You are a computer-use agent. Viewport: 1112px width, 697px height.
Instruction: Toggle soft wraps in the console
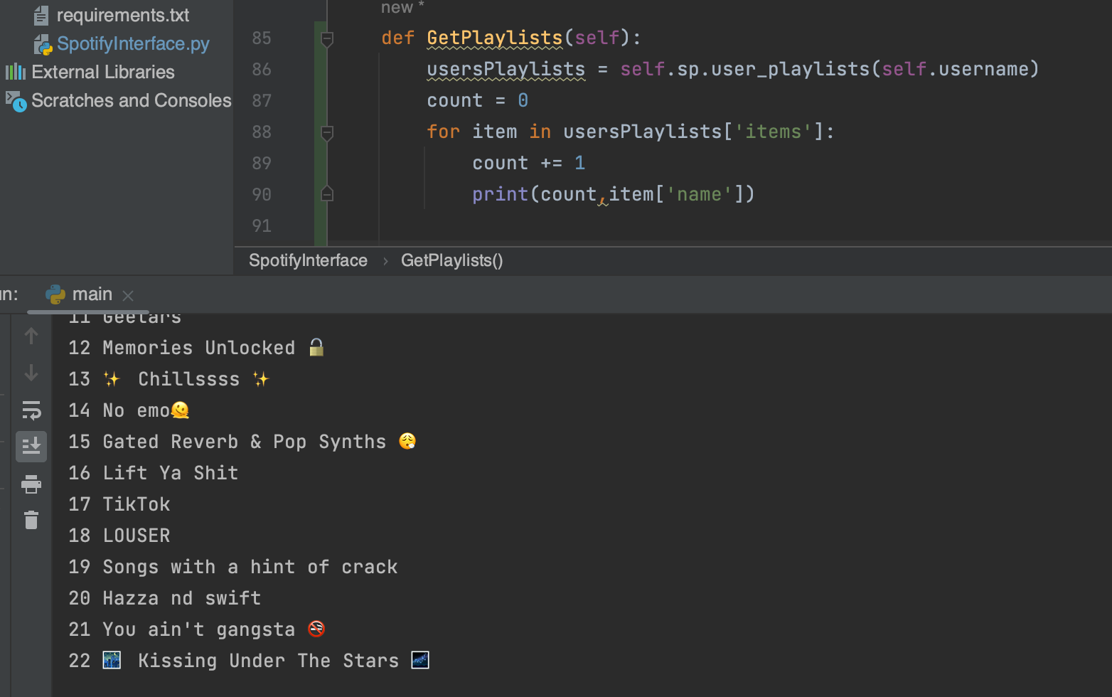(x=31, y=410)
